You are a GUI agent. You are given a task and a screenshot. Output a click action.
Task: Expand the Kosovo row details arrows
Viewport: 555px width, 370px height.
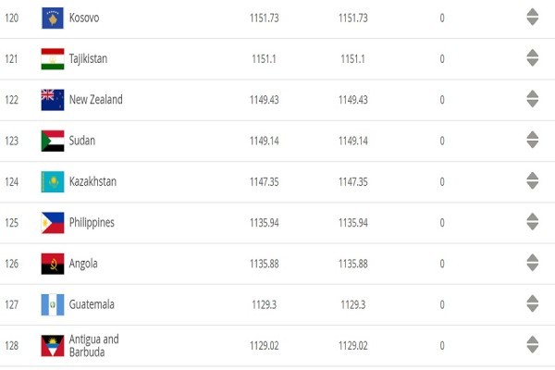[533, 17]
